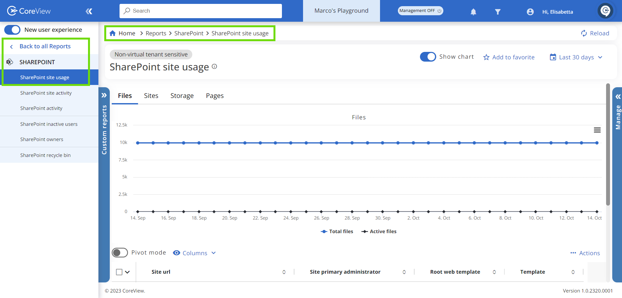The width and height of the screenshot is (622, 298).
Task: Click the info icon beside report title
Action: (214, 66)
